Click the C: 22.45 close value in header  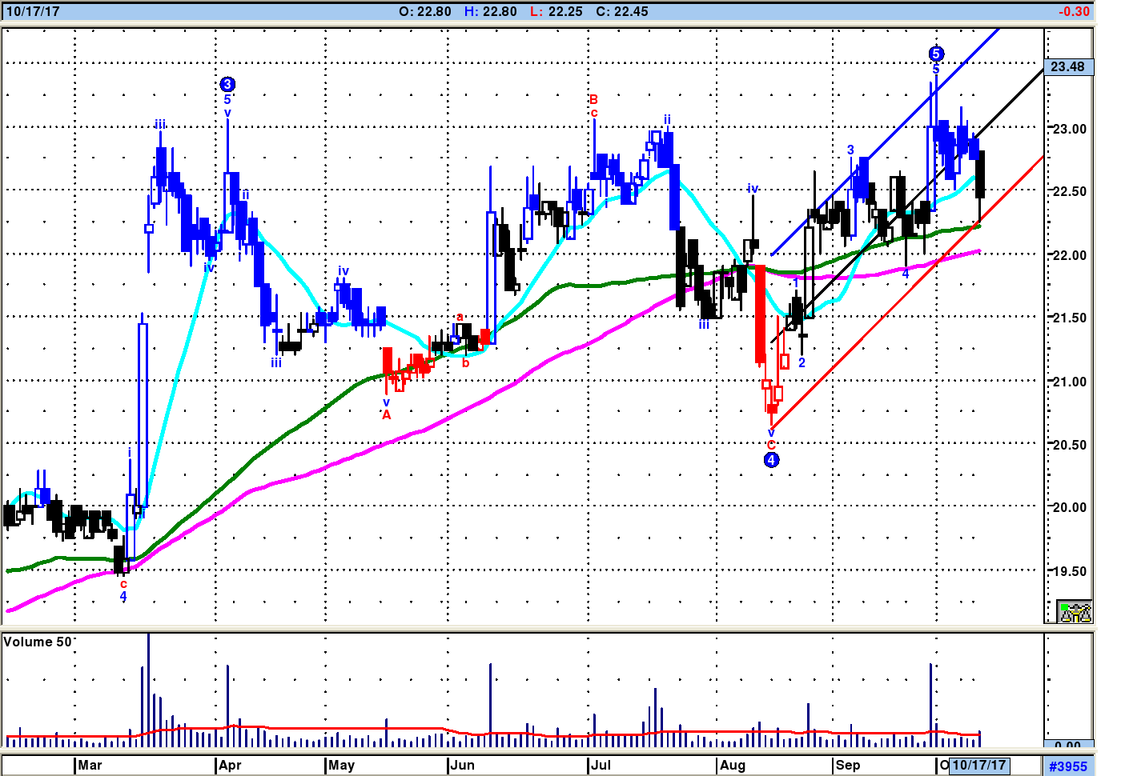621,11
